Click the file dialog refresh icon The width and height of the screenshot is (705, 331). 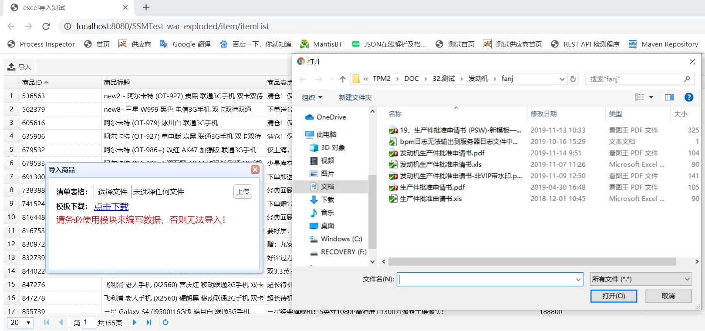click(x=573, y=79)
